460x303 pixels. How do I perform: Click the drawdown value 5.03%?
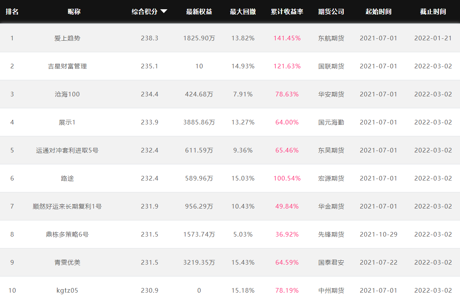(243, 234)
